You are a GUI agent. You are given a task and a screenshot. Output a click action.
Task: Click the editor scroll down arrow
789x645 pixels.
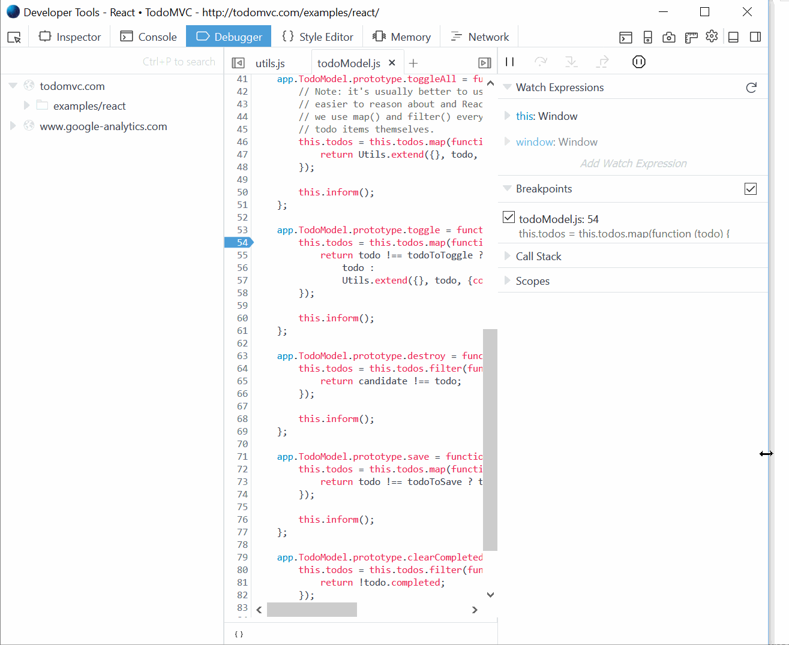click(490, 595)
